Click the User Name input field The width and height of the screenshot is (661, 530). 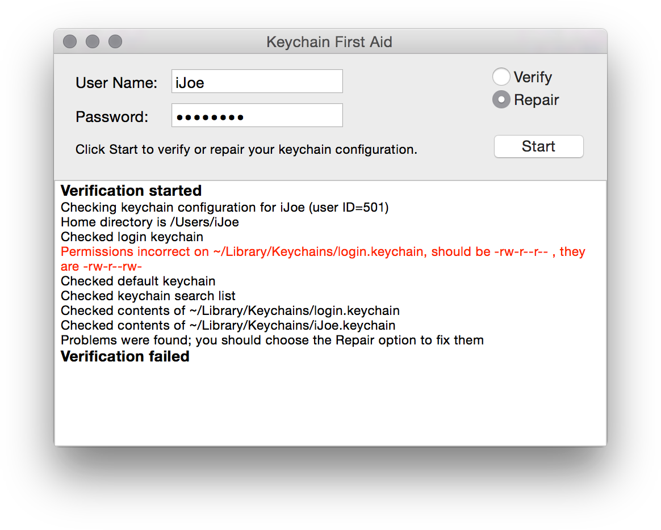pyautogui.click(x=257, y=81)
